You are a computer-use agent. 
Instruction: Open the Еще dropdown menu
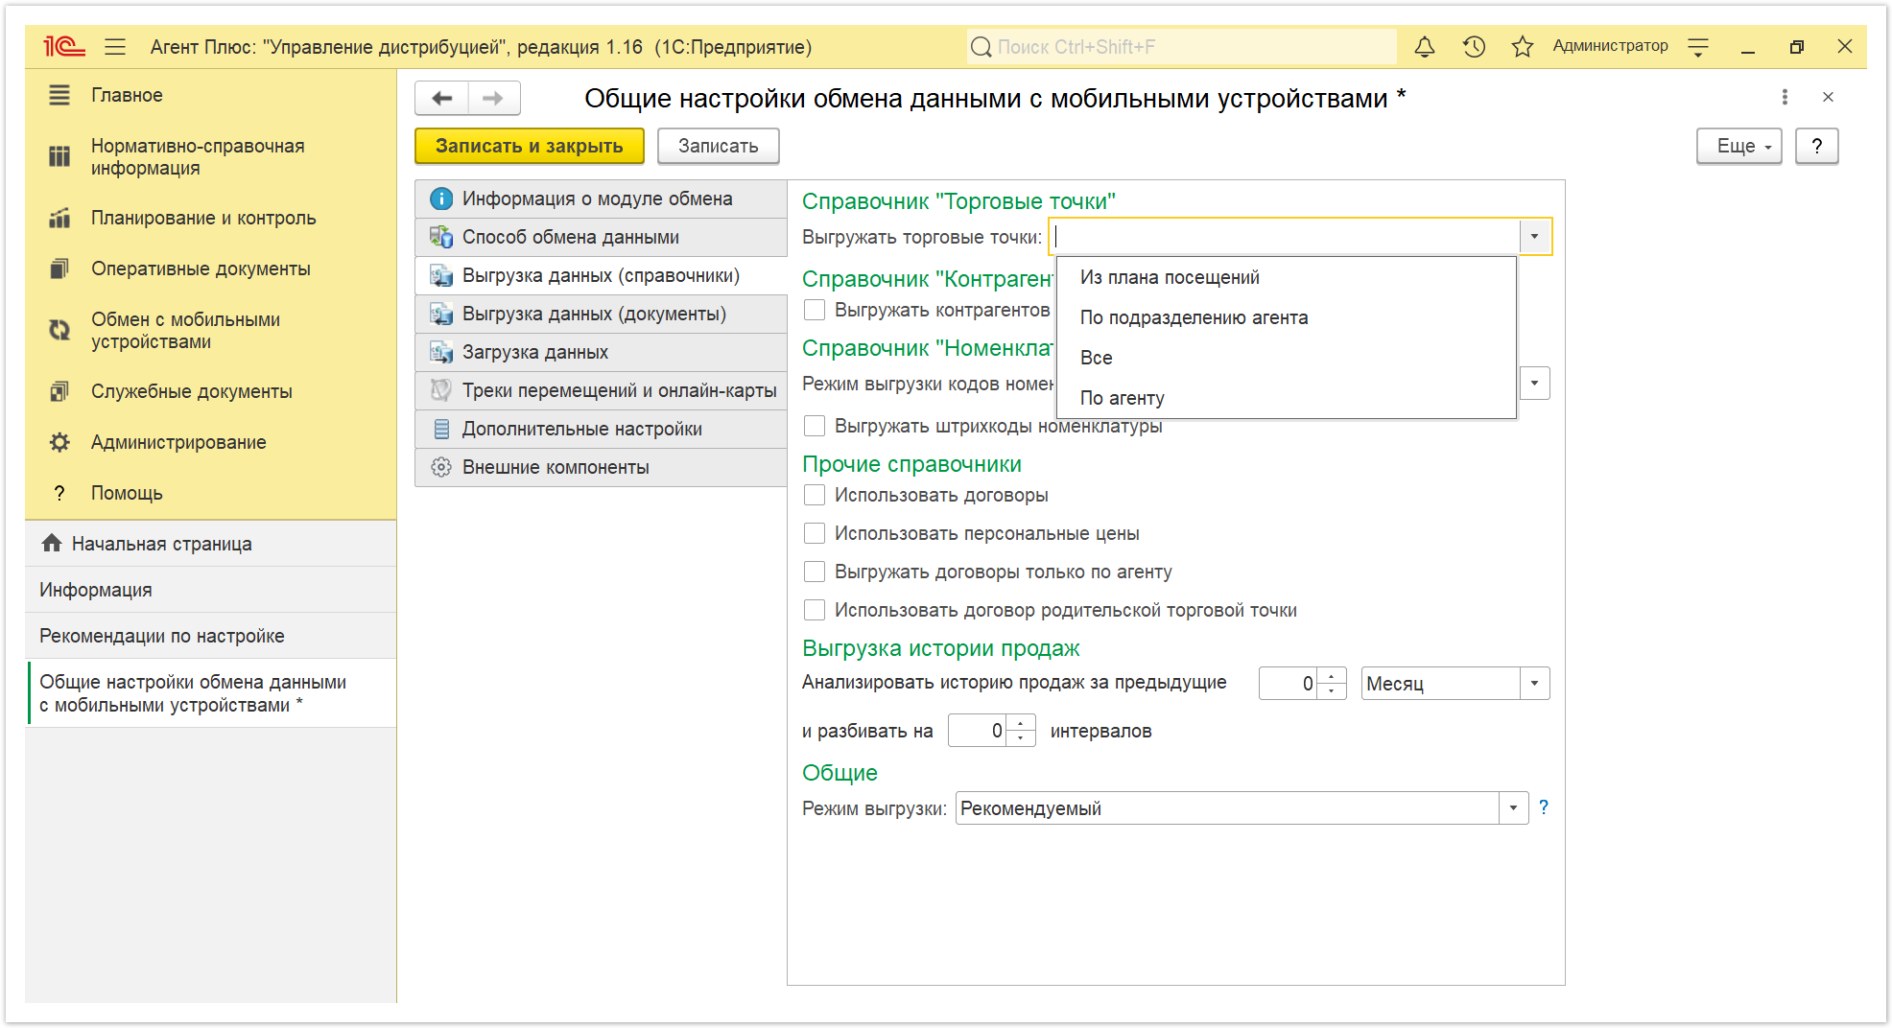(x=1739, y=146)
